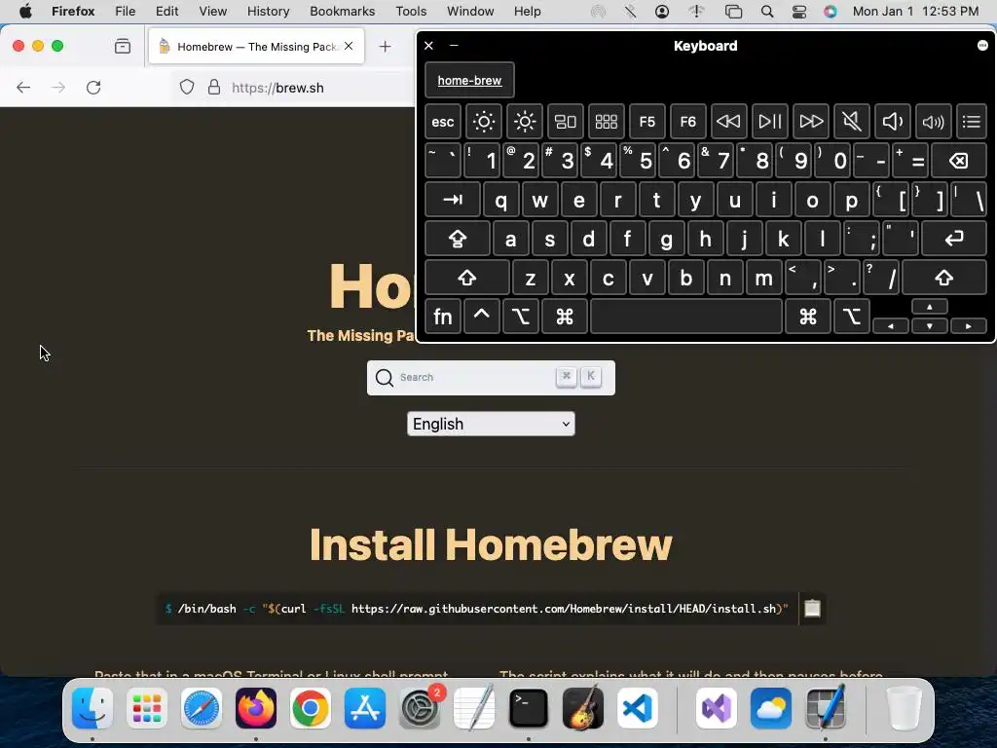Toggle the left shift key

pyautogui.click(x=467, y=278)
